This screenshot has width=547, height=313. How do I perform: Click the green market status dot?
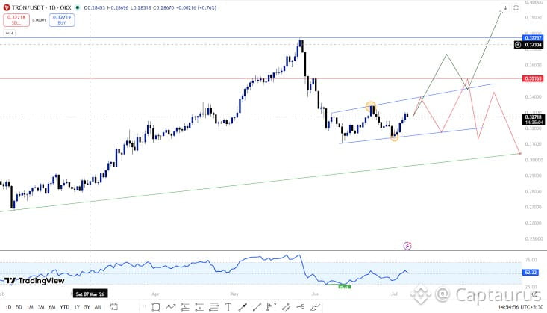point(78,7)
